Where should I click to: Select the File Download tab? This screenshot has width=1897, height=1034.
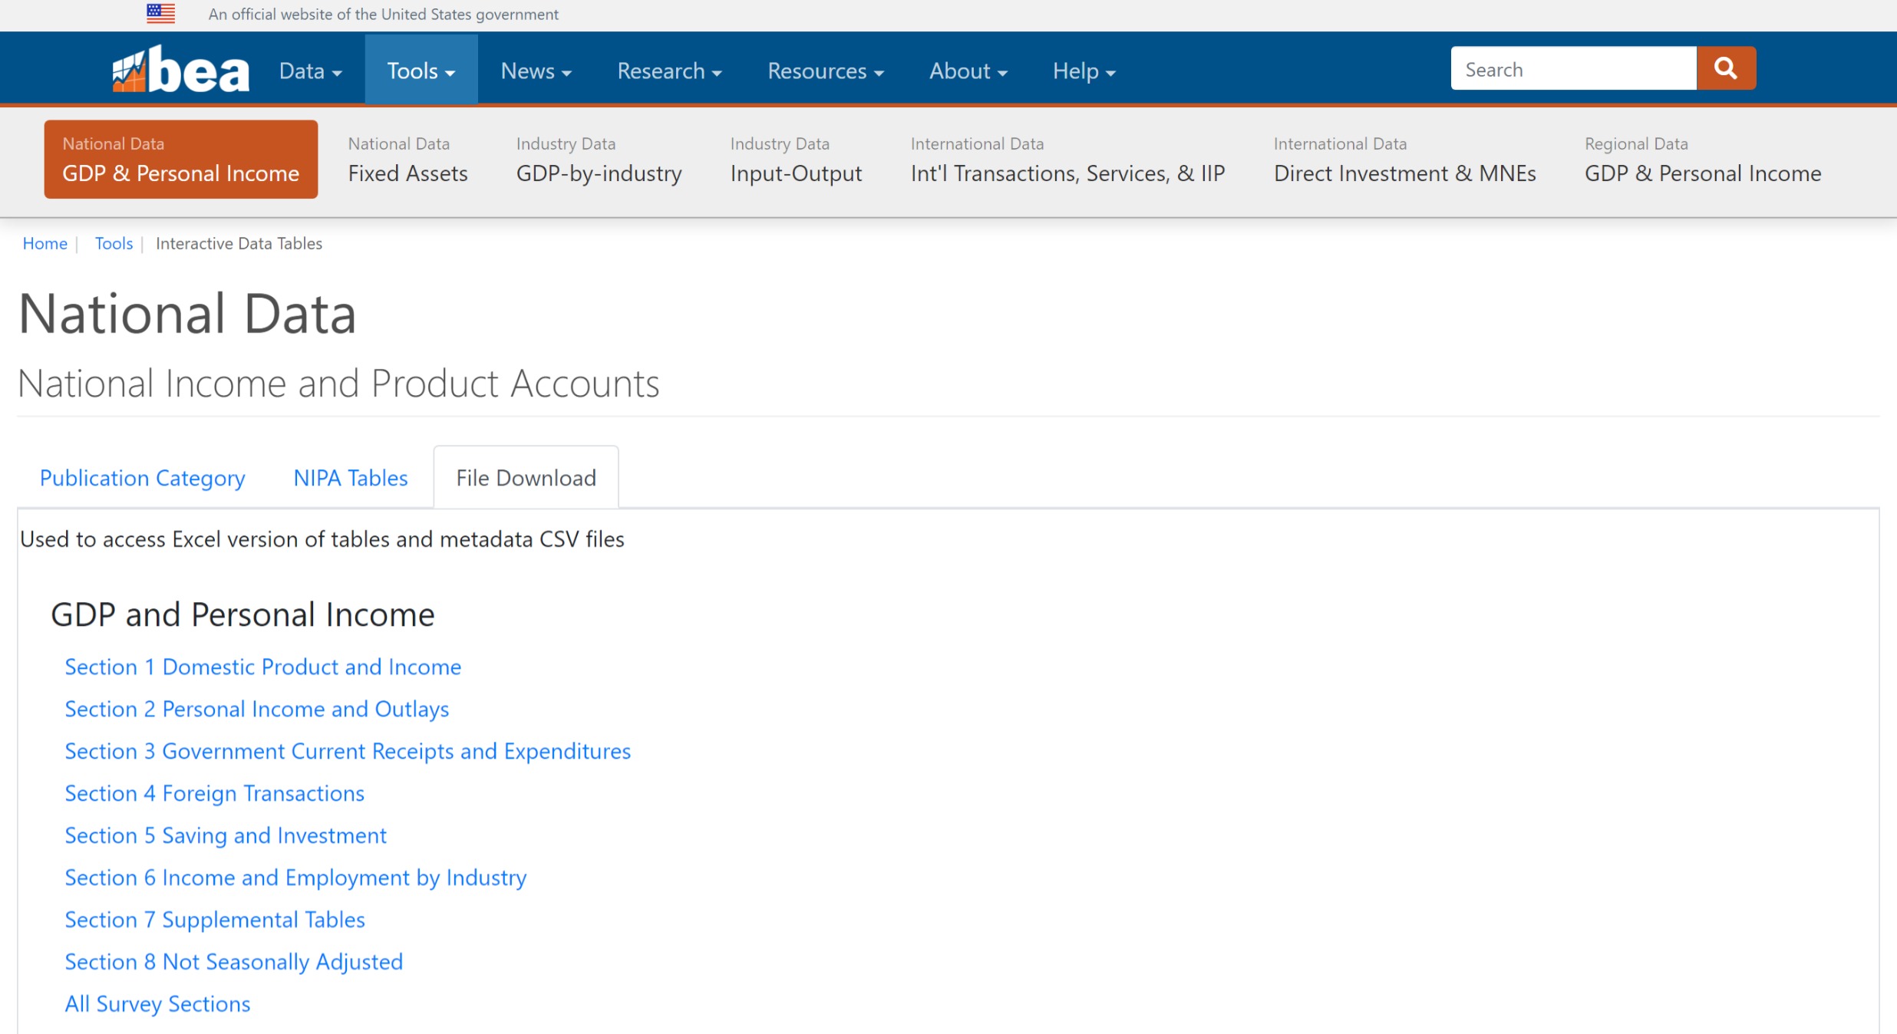coord(526,478)
